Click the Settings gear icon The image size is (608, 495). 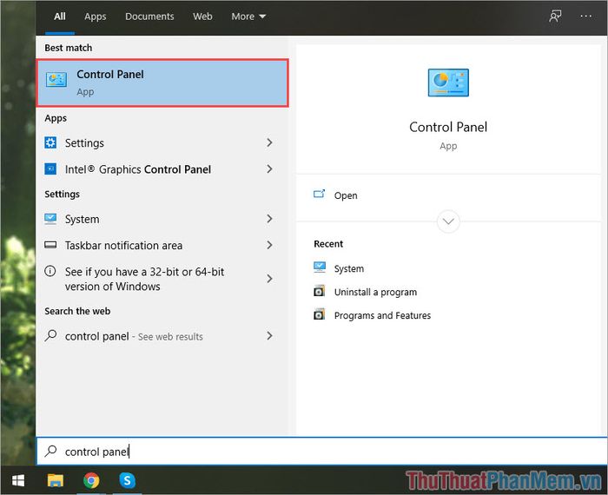pyautogui.click(x=50, y=142)
